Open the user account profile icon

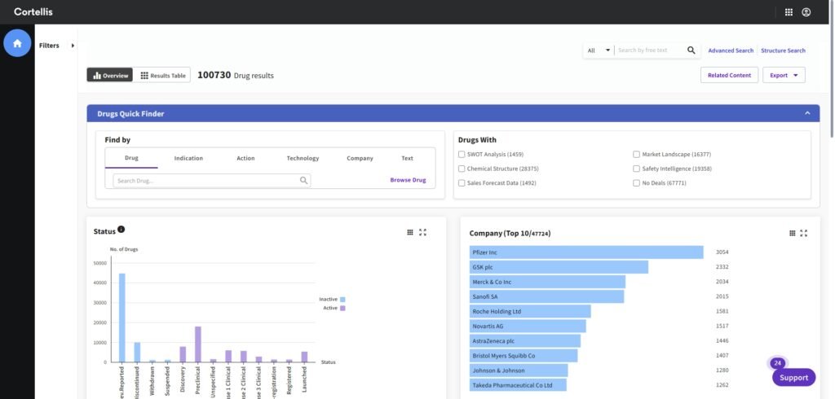tap(806, 12)
